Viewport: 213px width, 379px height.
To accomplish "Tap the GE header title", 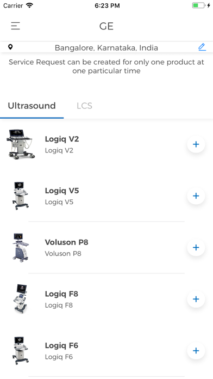I will pos(106,26).
